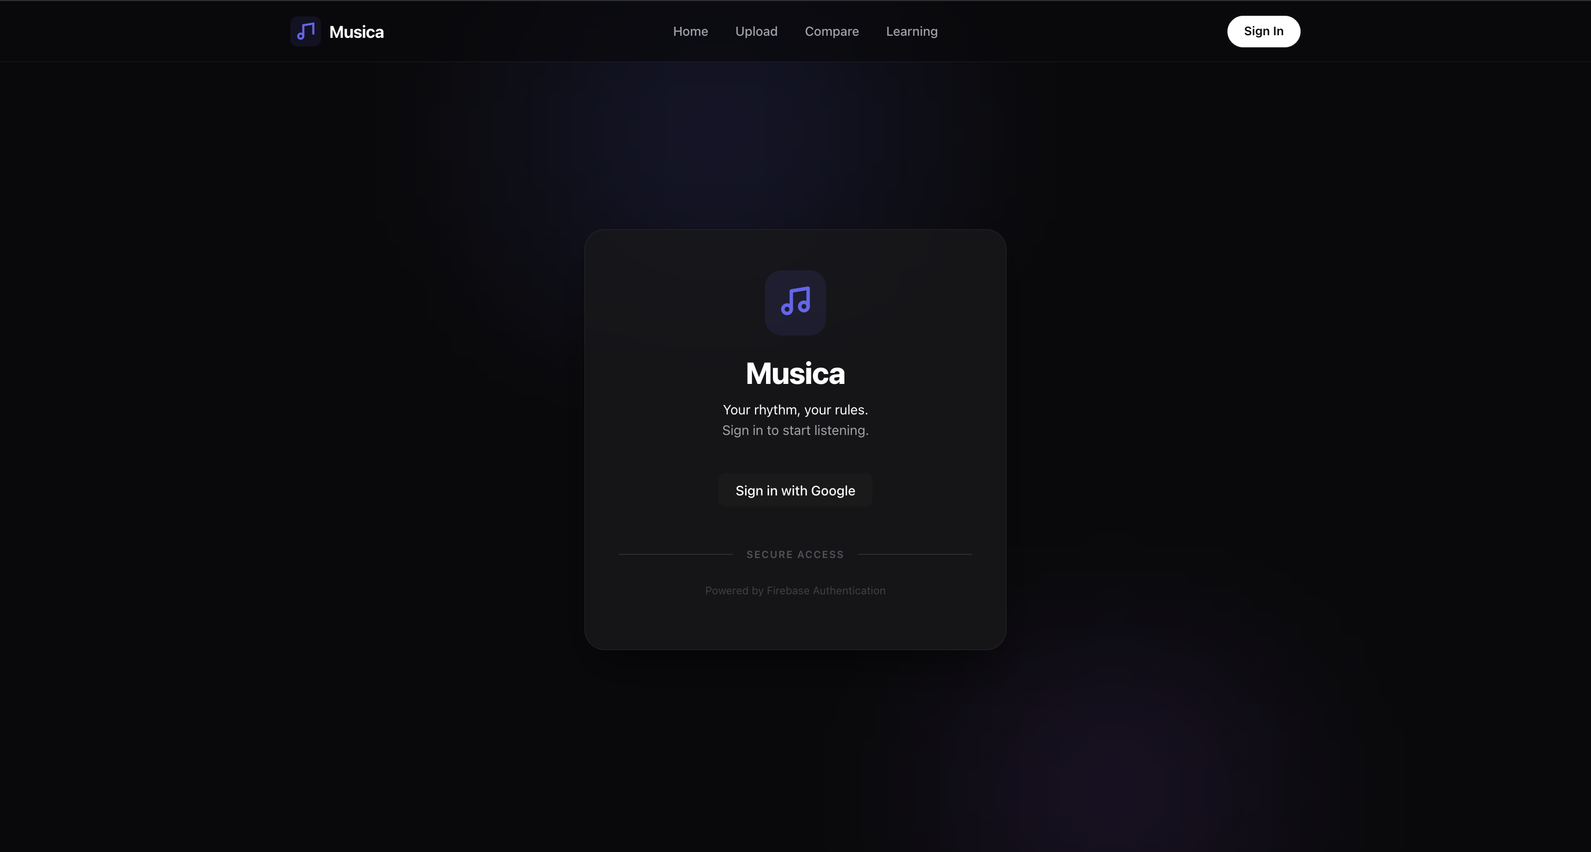
Task: Click the Musica brand name in navbar
Action: 356,32
